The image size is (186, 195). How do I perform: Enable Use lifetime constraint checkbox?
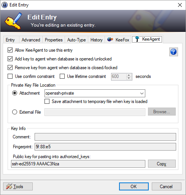62,76
